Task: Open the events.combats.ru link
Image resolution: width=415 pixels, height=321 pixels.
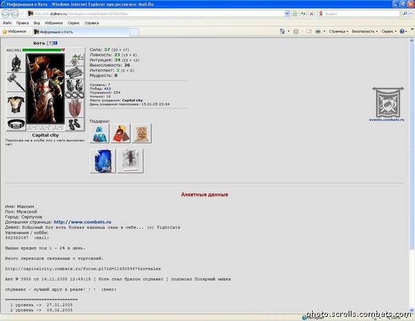Action: coord(387,119)
